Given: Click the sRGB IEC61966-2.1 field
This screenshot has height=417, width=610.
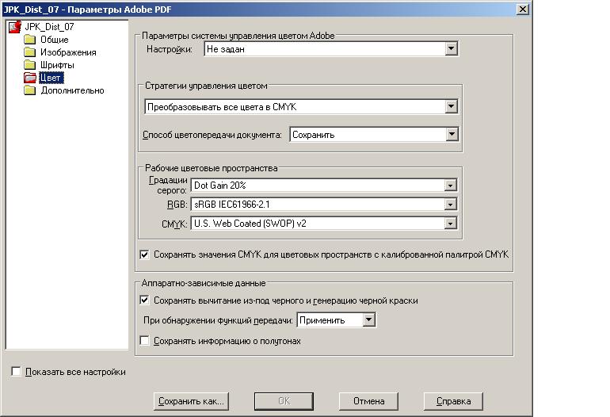Looking at the screenshot, I should [x=324, y=204].
